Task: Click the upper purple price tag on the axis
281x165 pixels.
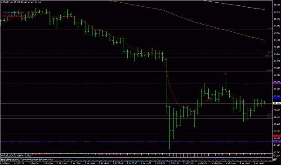Action: (x=277, y=83)
